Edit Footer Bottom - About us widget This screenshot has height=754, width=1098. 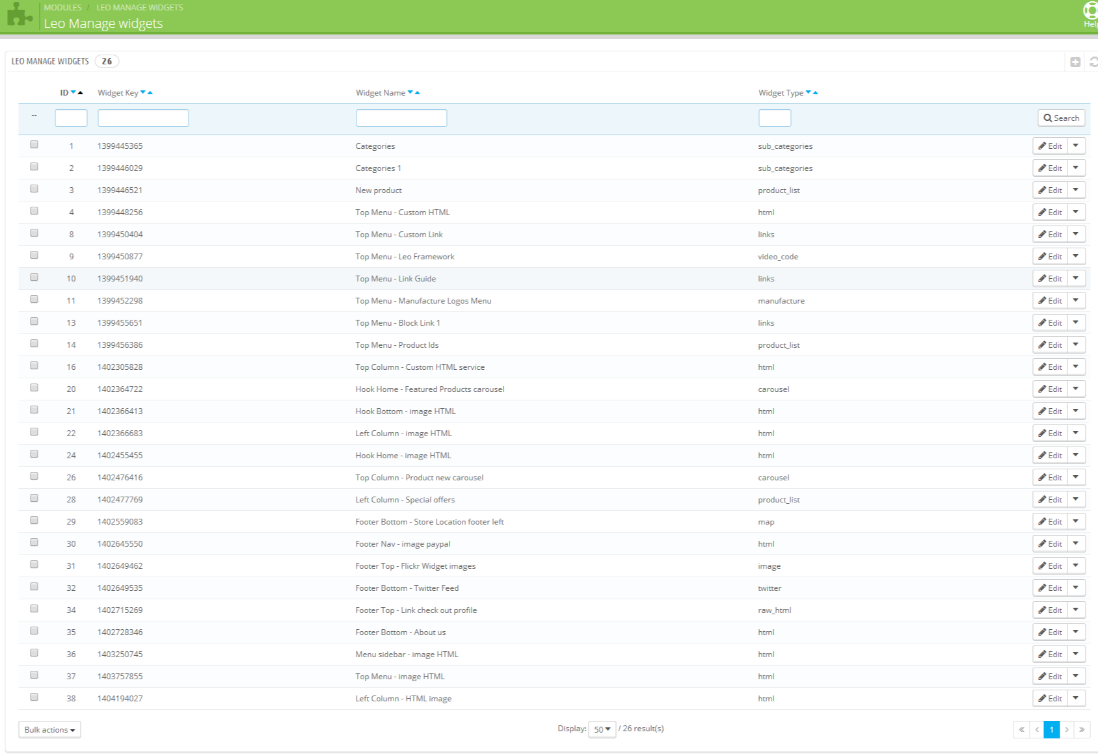point(1050,632)
